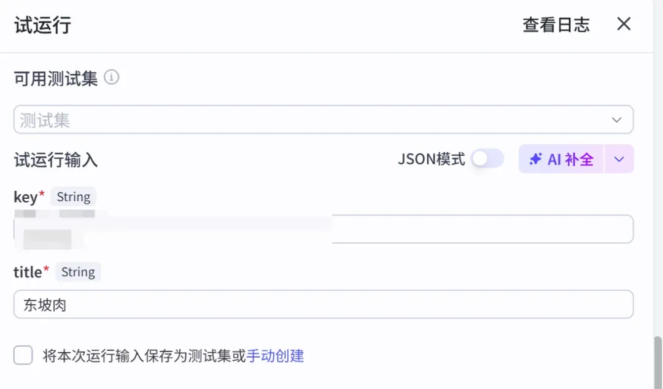Screen dimensions: 663x389
Task: Toggle the JSON模式 switch
Action: click(x=487, y=159)
